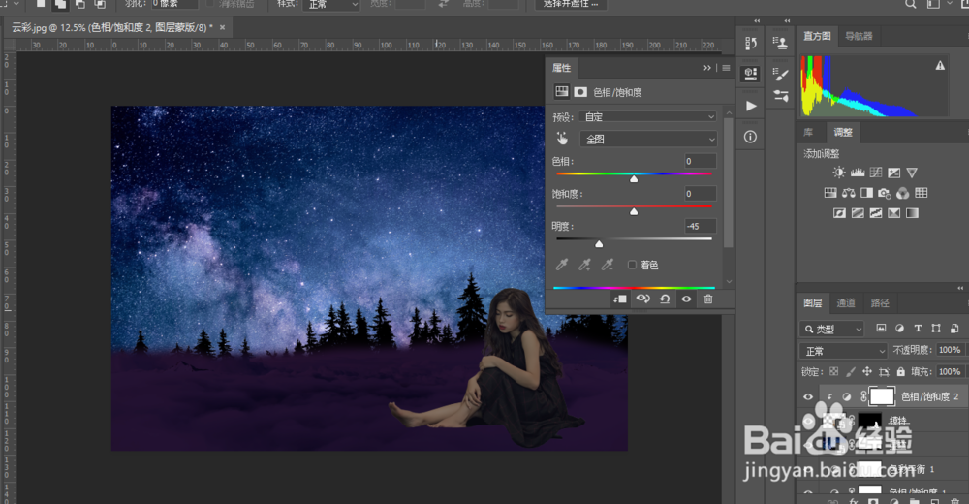Add a Vibrance adjustment

click(x=912, y=173)
